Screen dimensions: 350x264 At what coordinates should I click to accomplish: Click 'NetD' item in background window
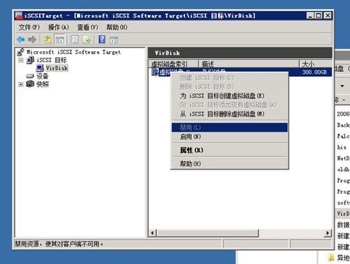(343, 158)
